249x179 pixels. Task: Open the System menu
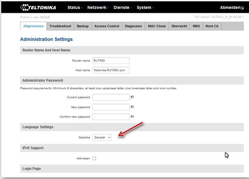pyautogui.click(x=145, y=8)
